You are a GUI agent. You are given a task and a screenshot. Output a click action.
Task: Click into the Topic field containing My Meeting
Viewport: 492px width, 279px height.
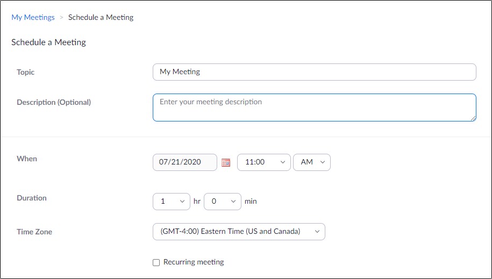[x=315, y=72]
